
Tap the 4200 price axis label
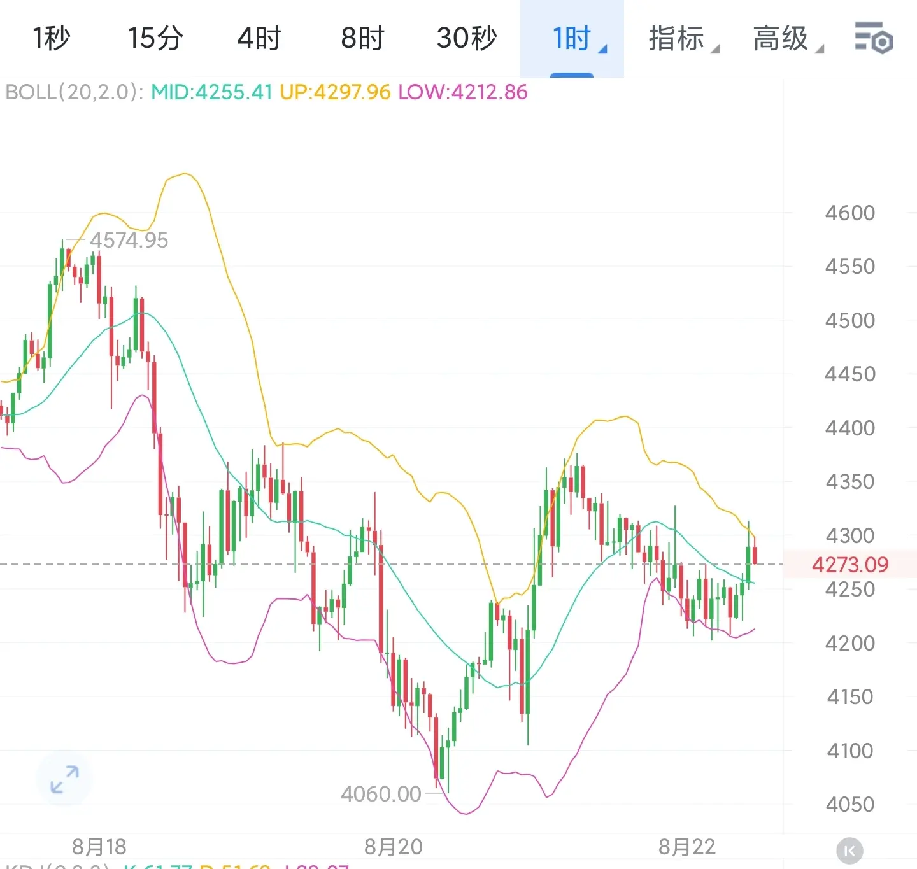coord(850,643)
